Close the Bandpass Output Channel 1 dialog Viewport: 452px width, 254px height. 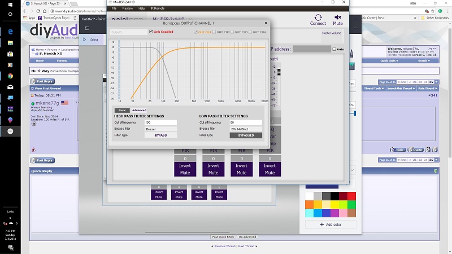coord(266,23)
